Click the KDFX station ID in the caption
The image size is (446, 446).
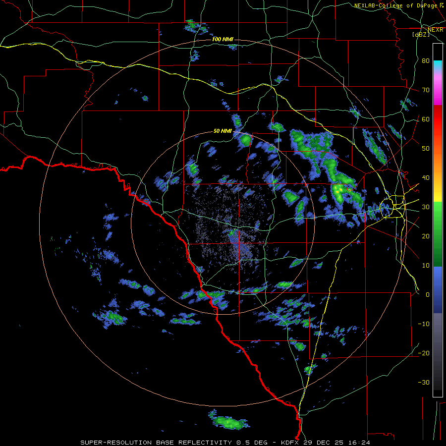(x=290, y=443)
